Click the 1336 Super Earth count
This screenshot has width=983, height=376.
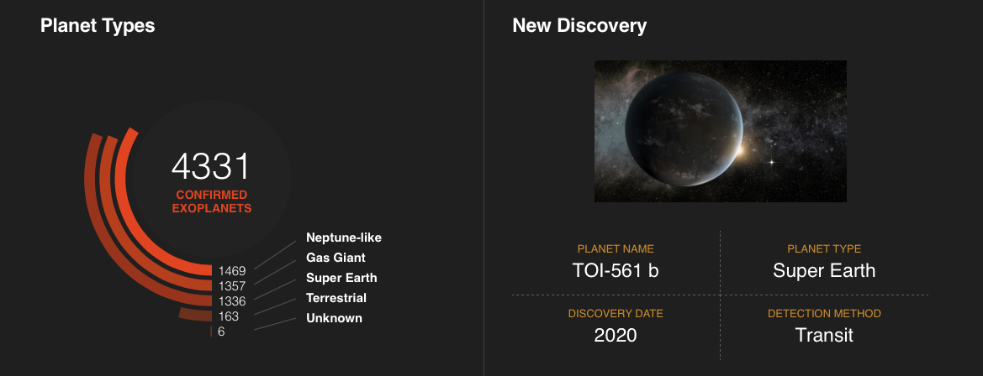pyautogui.click(x=232, y=301)
